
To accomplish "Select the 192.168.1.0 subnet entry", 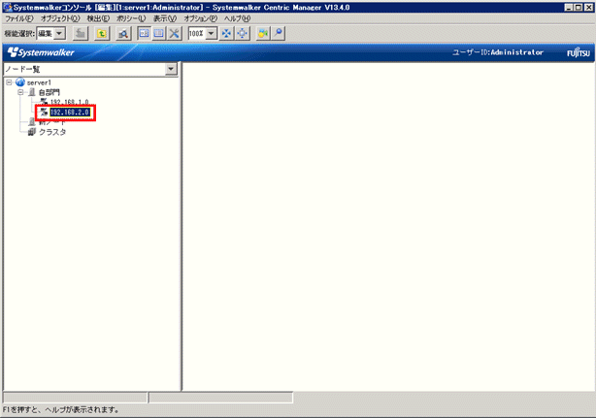I will [x=69, y=102].
